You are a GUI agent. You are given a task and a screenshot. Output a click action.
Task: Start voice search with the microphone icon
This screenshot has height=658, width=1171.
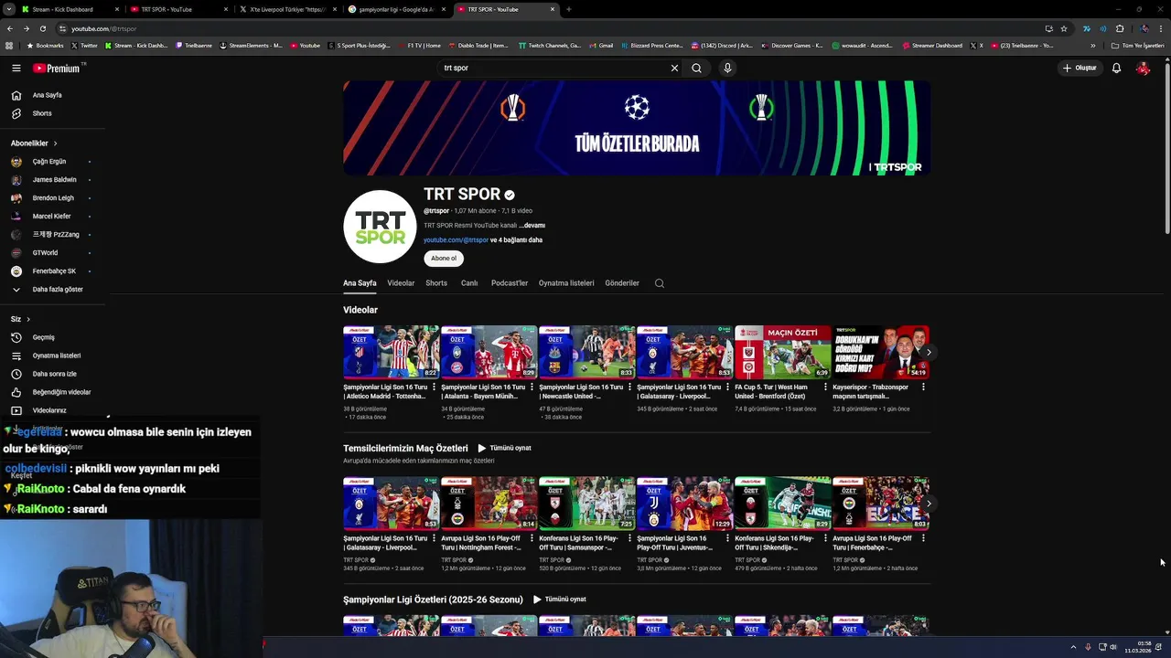pyautogui.click(x=727, y=68)
